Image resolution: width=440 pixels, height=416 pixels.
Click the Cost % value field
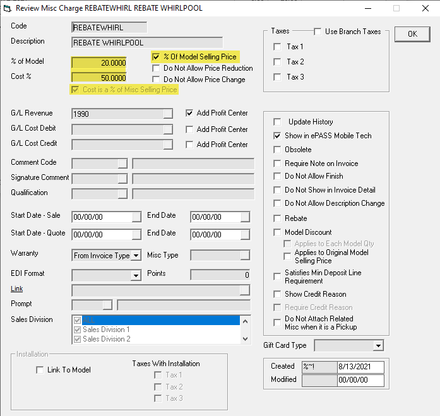99,78
